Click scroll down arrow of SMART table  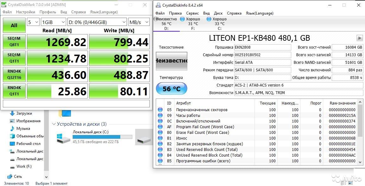click(x=360, y=162)
